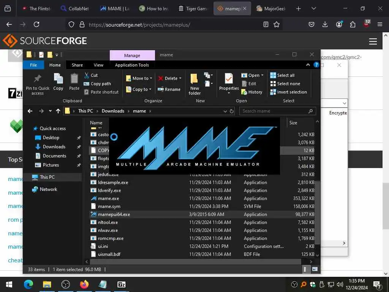Go up one folder level arrow
This screenshot has width=389, height=292.
[58, 111]
